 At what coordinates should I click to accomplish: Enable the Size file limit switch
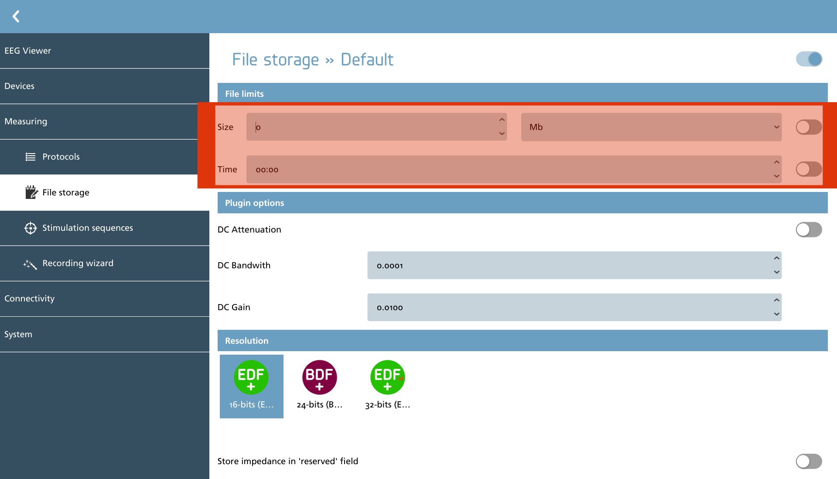(x=809, y=127)
